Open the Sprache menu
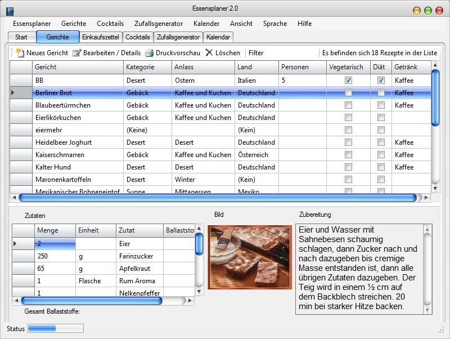This screenshot has height=339, width=450. click(275, 24)
